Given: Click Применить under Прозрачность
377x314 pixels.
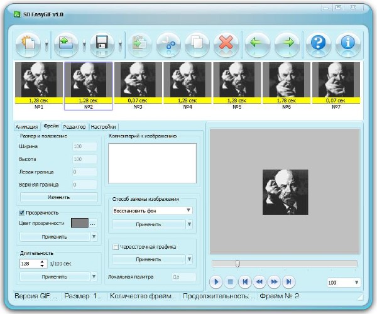Looking at the screenshot, I should pos(55,237).
